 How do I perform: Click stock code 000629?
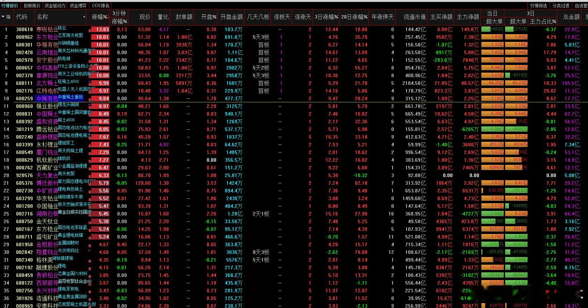pyautogui.click(x=24, y=160)
